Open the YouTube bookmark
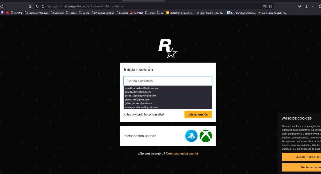Image resolution: width=321 pixels, height=174 pixels. tap(7, 13)
